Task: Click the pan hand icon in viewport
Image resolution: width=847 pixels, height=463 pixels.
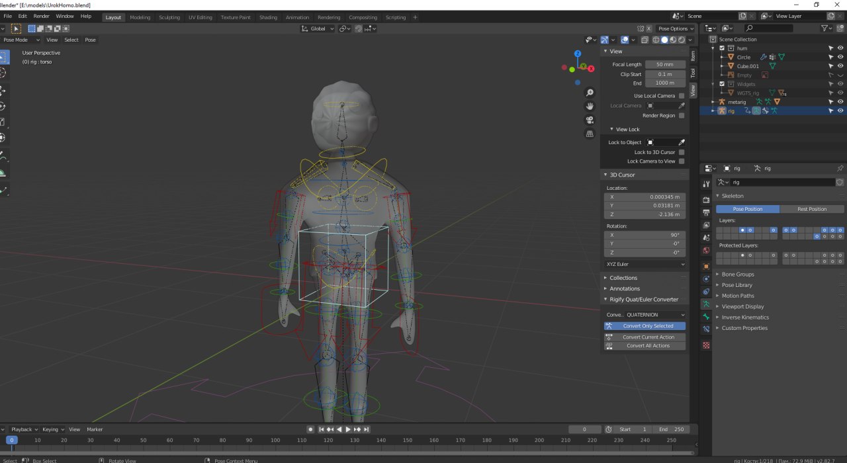Action: click(590, 106)
